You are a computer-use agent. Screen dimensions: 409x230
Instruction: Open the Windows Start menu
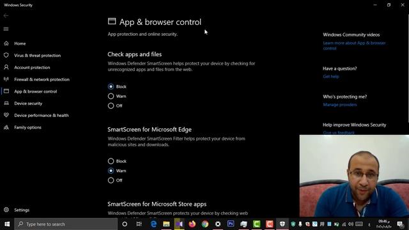coord(7,224)
